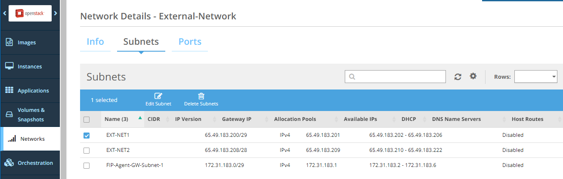Switch to the Info tab
Screen dimensions: 563x179
(x=95, y=42)
